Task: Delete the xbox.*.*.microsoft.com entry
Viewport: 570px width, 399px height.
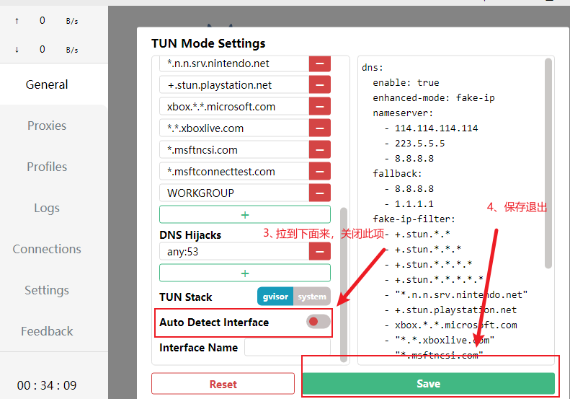Action: 319,107
